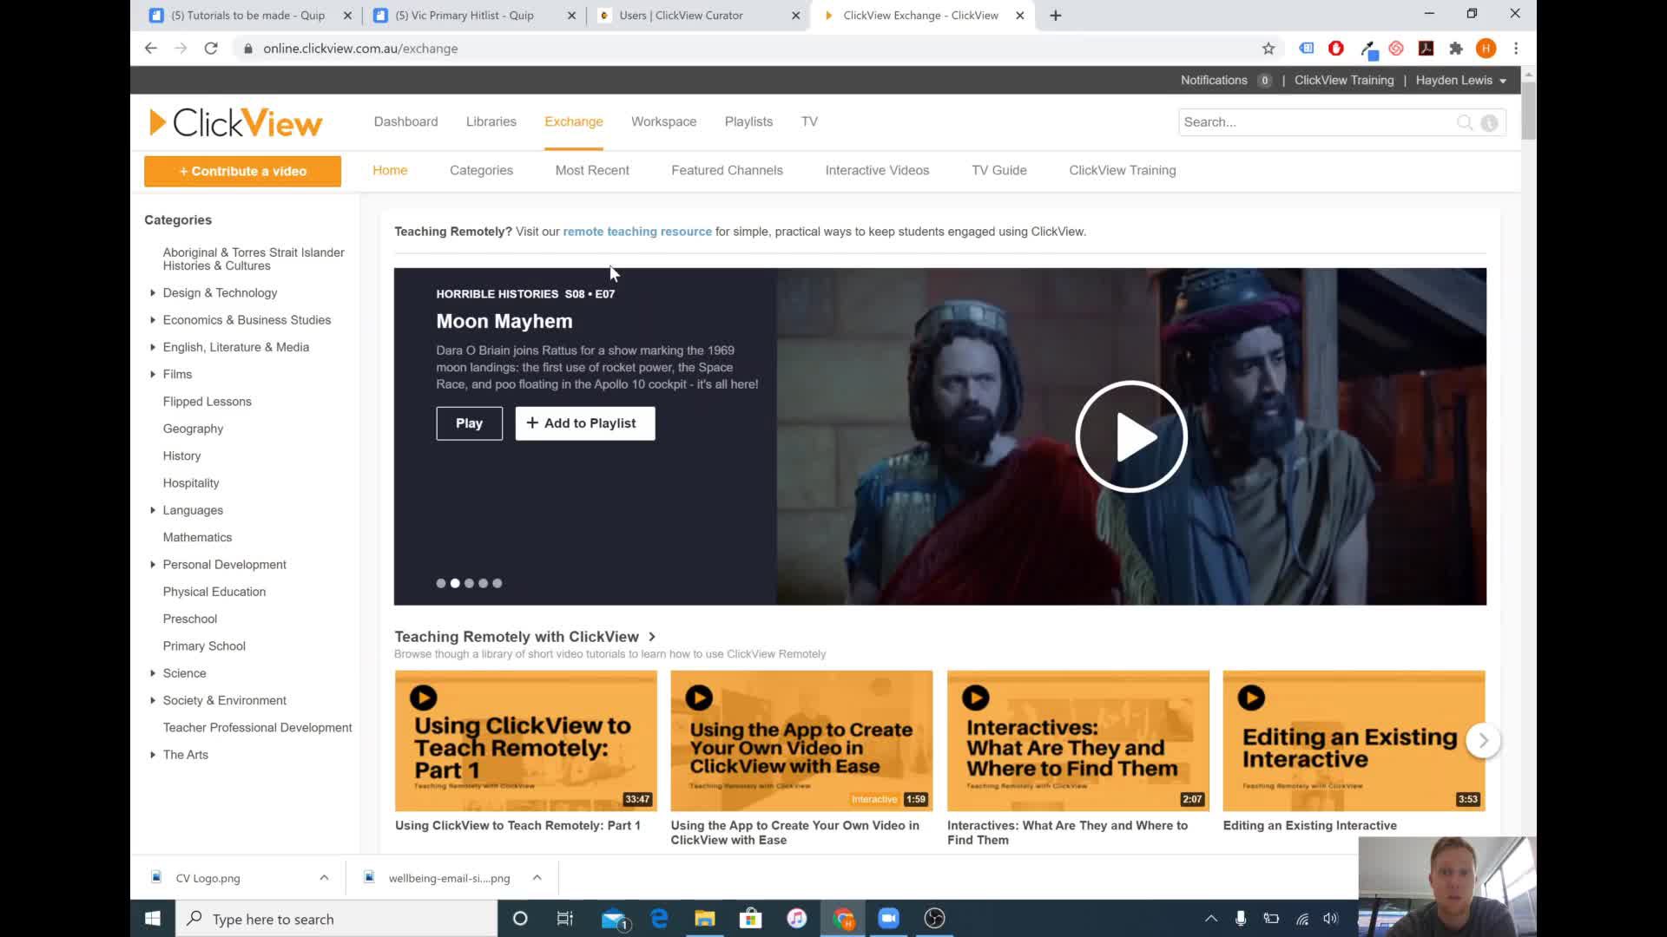Open the TV Guide tab

click(x=998, y=170)
